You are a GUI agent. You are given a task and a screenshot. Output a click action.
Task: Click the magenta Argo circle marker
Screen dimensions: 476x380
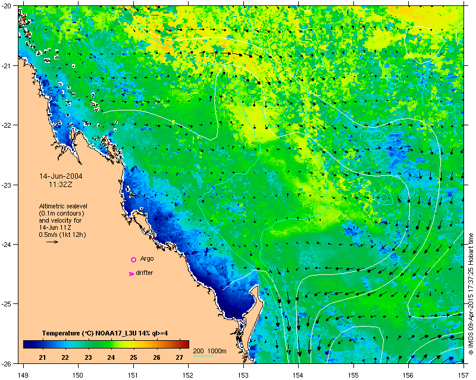(133, 259)
